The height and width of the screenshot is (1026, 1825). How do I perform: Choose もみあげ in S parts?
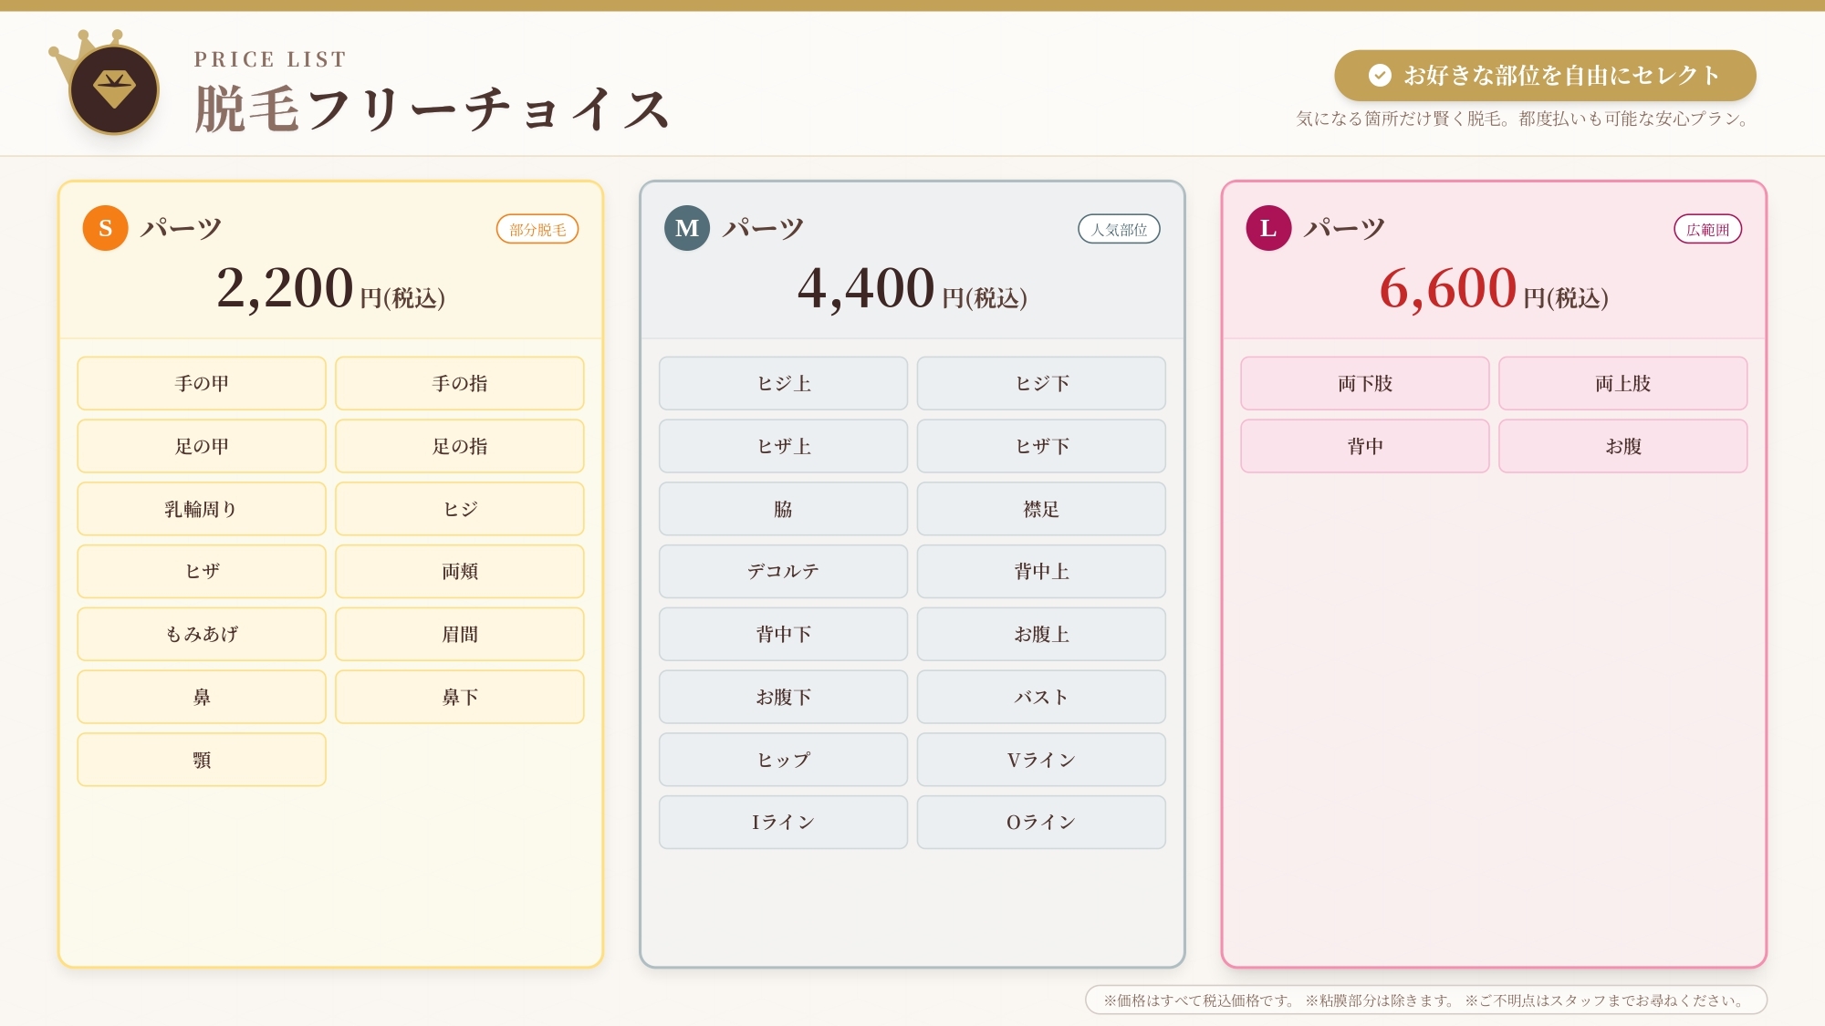[202, 635]
